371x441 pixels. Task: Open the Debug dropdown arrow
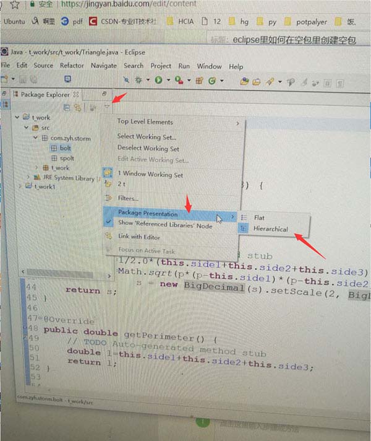click(148, 80)
